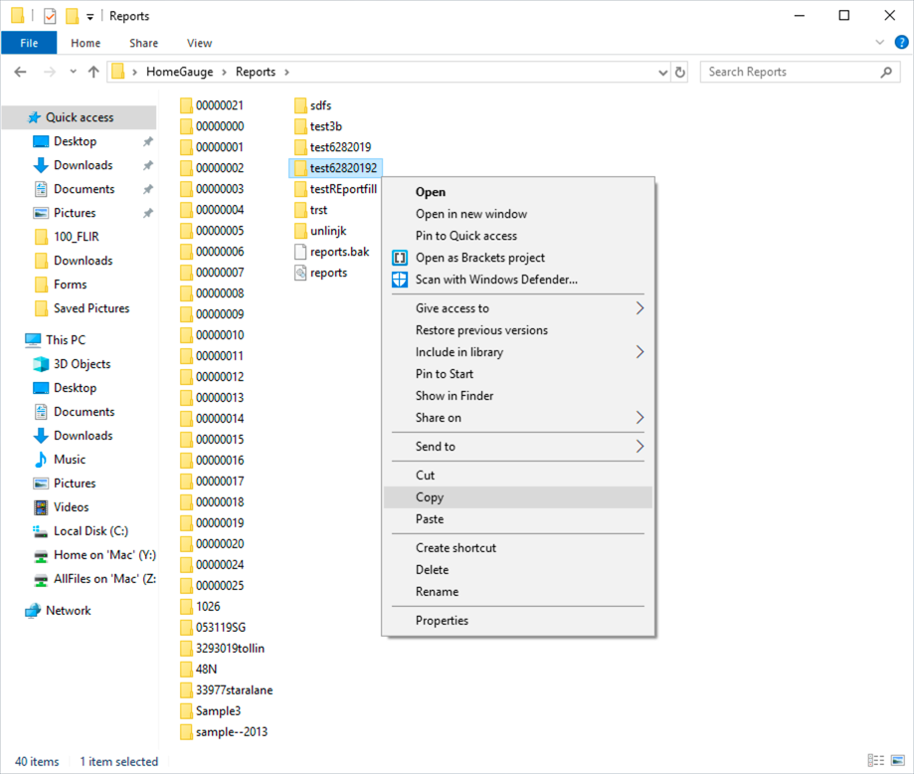Image resolution: width=914 pixels, height=774 pixels.
Task: Select Show in Finder
Action: coord(517,396)
